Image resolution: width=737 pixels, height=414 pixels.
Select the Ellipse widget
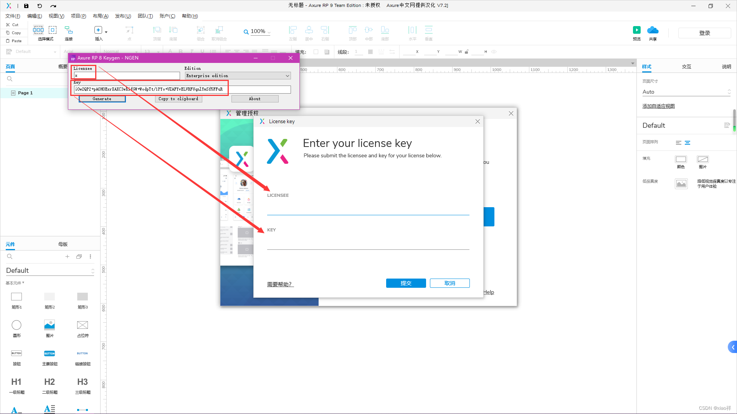pos(17,325)
